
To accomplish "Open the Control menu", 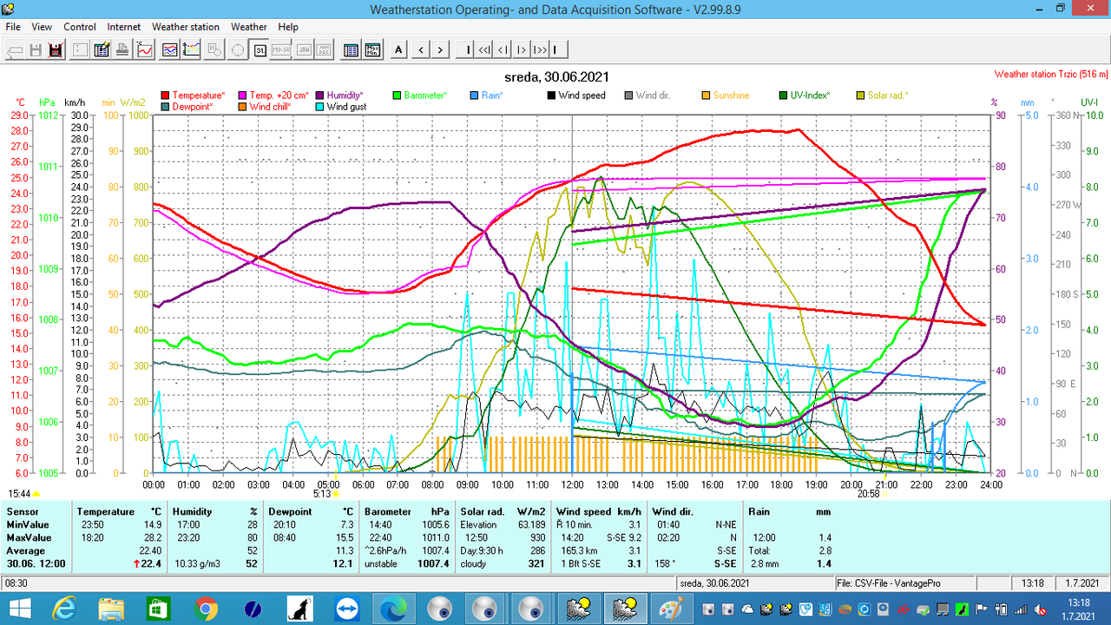I will 80,27.
